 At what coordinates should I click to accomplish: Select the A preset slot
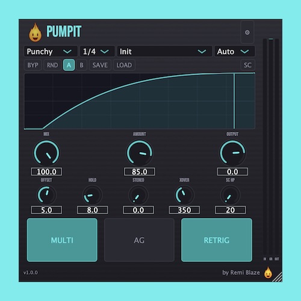coord(69,65)
